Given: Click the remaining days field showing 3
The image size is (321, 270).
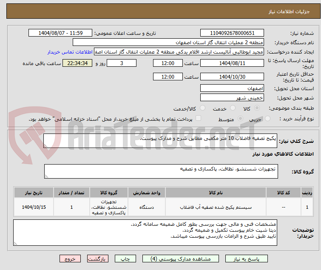Looking at the screenshot, I should 122,63.
